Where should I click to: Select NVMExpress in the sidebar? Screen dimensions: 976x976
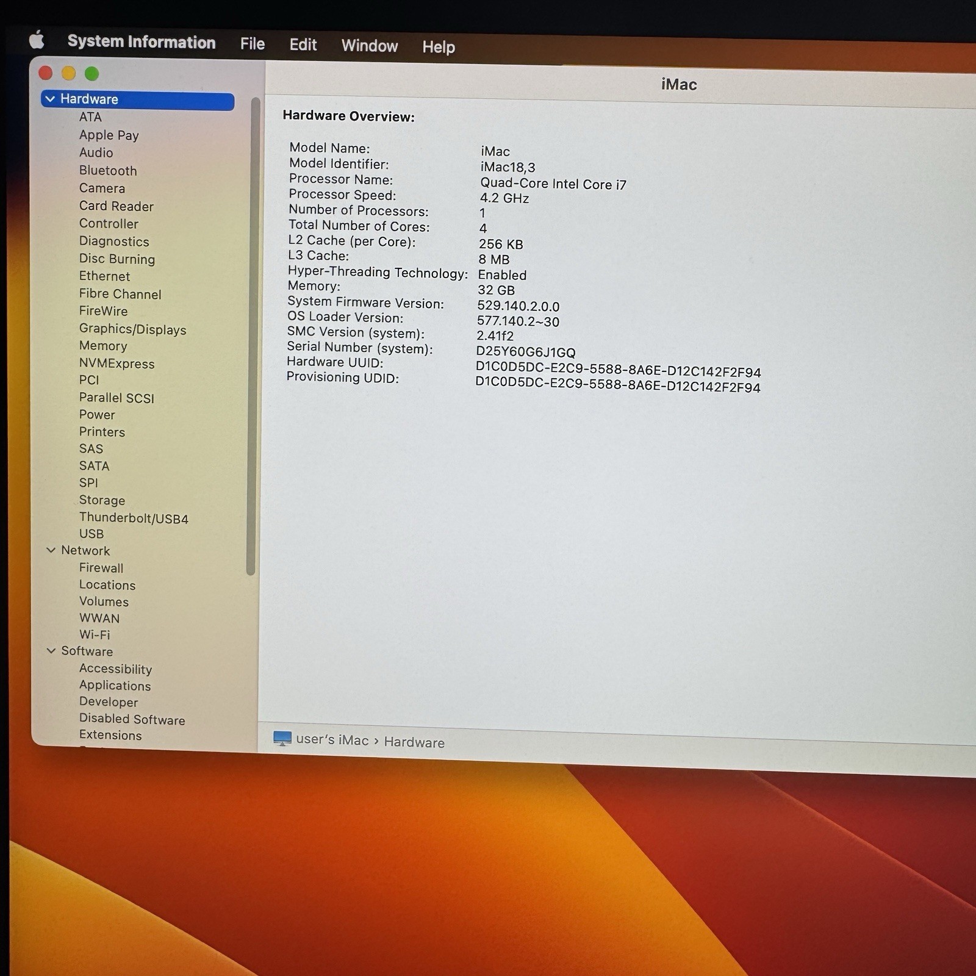click(x=117, y=364)
